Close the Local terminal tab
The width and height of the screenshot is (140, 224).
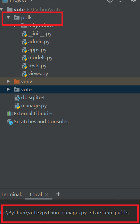[46, 195]
